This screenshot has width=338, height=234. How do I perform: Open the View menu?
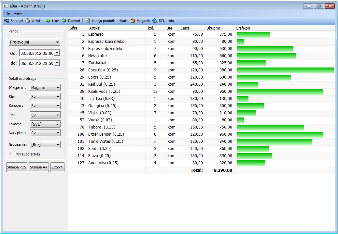(18, 13)
